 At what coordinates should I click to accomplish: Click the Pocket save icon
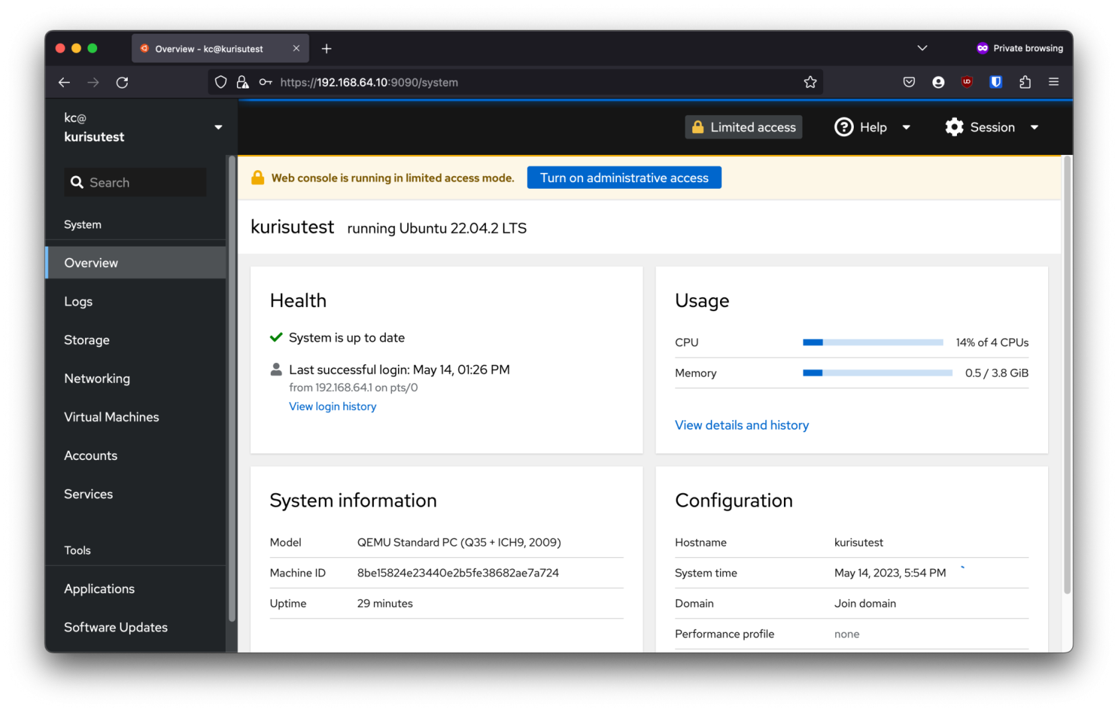pyautogui.click(x=909, y=82)
